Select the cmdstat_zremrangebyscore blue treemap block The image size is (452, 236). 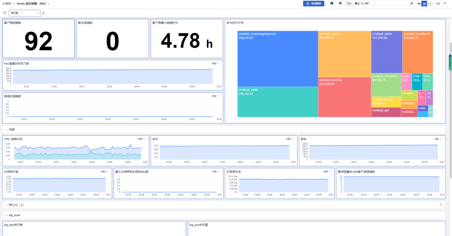click(x=277, y=59)
